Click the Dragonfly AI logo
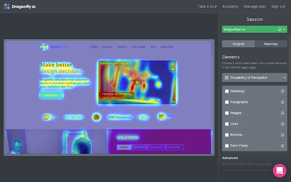This screenshot has width=291, height=182. coord(19,6)
